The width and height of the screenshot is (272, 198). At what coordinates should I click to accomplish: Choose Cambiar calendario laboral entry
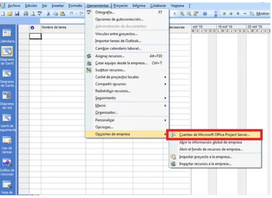(x=127, y=48)
